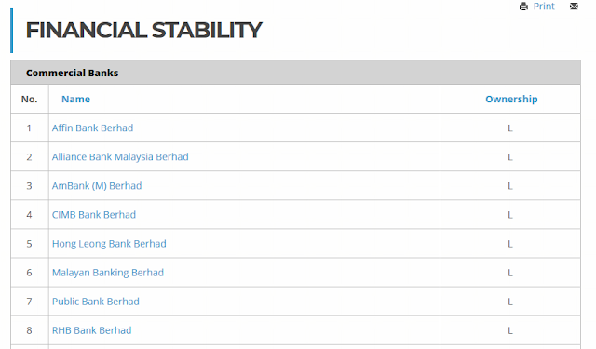Click ownership L cell for RHB Bank
Viewport: 596px width, 349px height.
(510, 330)
